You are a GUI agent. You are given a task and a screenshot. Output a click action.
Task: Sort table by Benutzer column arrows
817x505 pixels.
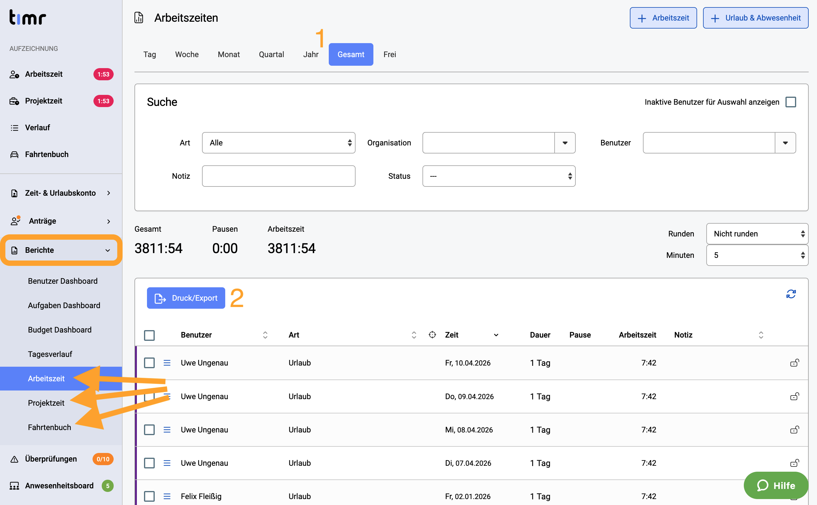265,335
